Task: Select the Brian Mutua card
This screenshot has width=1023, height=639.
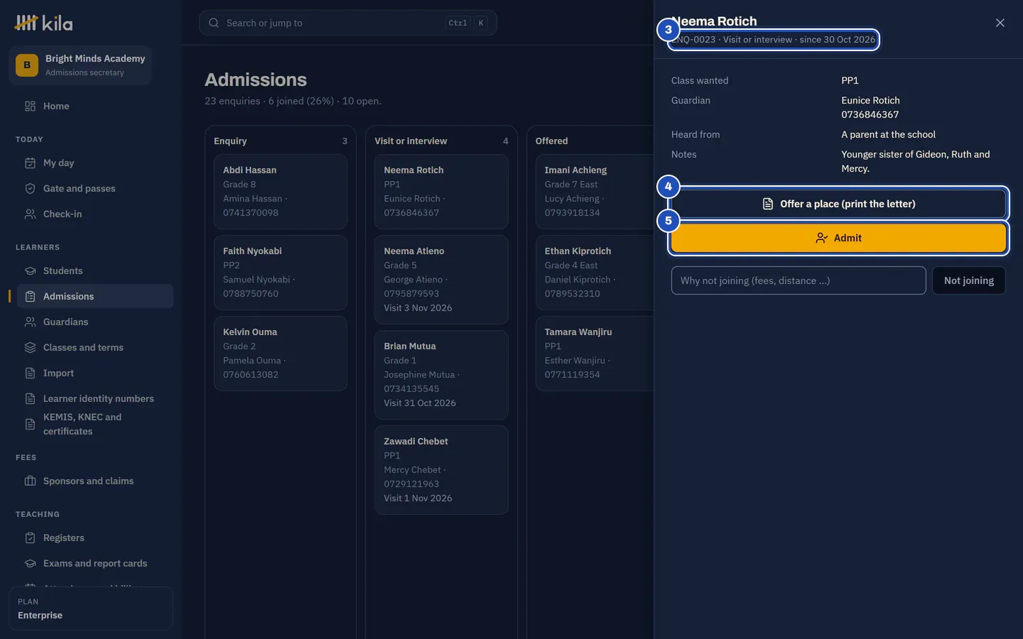Action: [441, 375]
